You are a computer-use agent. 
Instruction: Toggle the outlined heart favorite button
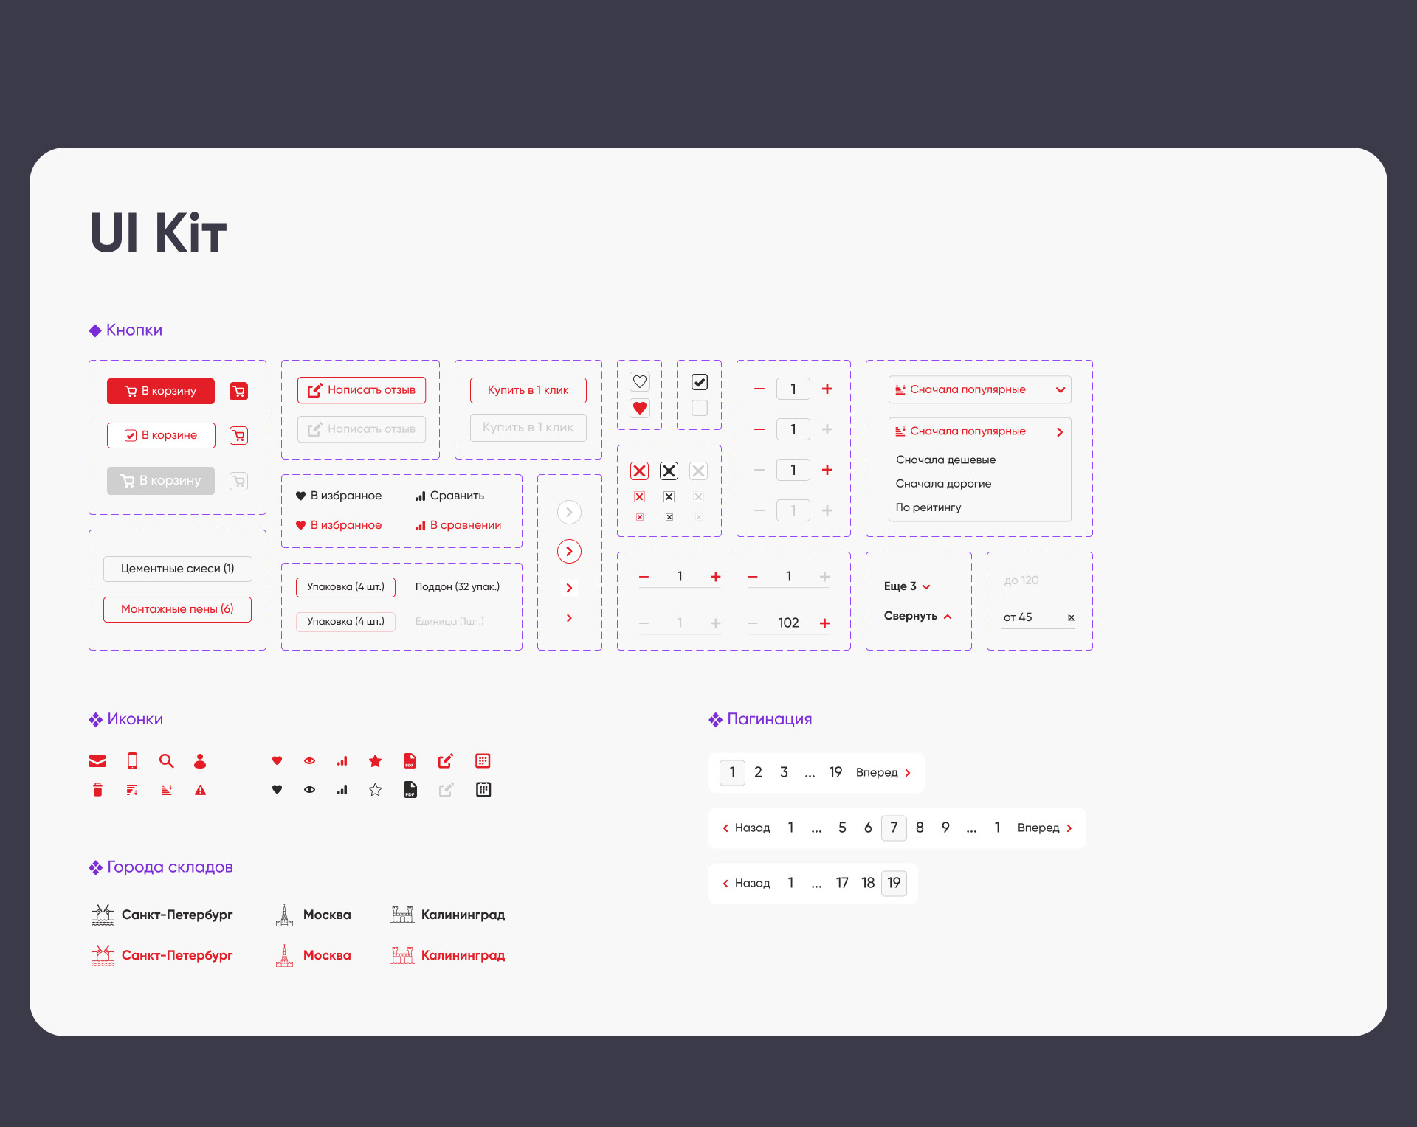(640, 382)
